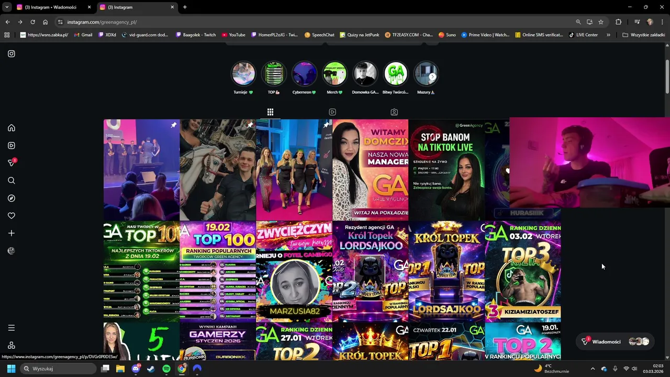Open the Chrome three-dot menu

pyautogui.click(x=663, y=22)
